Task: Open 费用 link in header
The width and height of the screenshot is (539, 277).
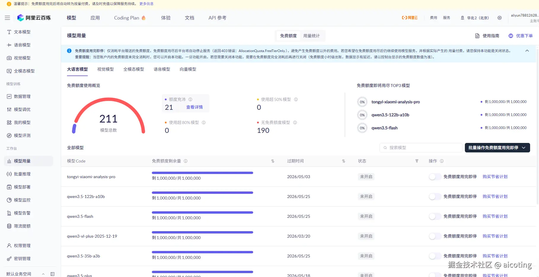Action: click(434, 18)
